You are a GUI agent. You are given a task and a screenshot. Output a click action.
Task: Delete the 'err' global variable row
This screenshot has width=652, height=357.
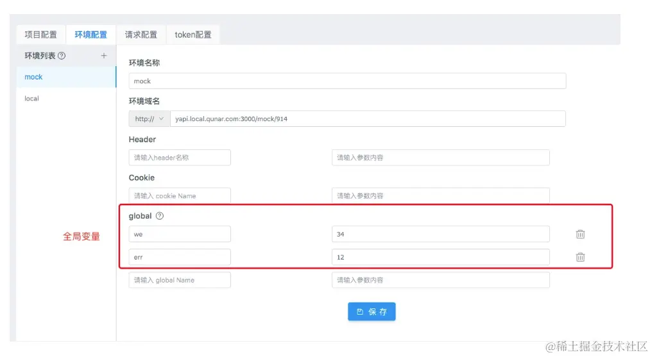coord(580,257)
